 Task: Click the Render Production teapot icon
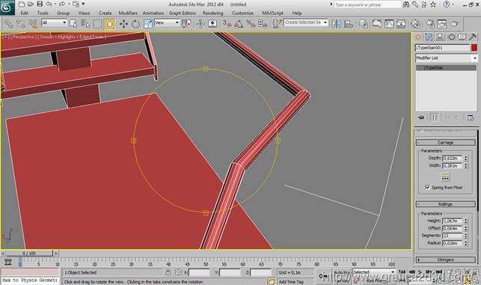click(454, 24)
